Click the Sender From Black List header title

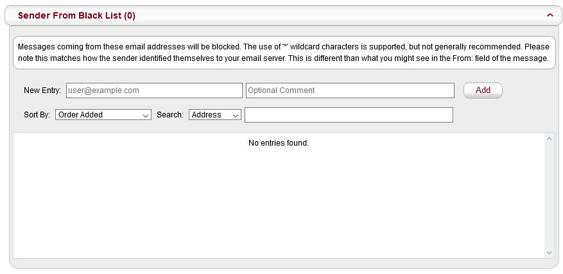pyautogui.click(x=76, y=15)
